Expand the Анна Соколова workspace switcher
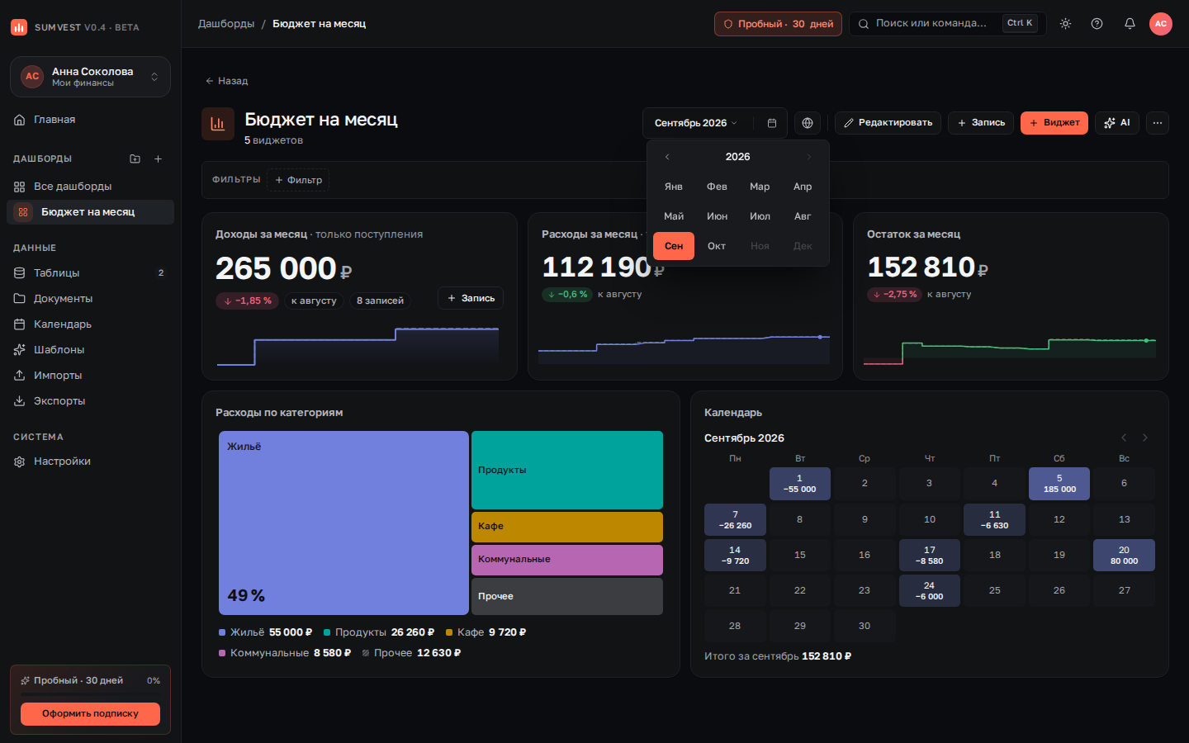This screenshot has height=743, width=1189. (x=90, y=77)
